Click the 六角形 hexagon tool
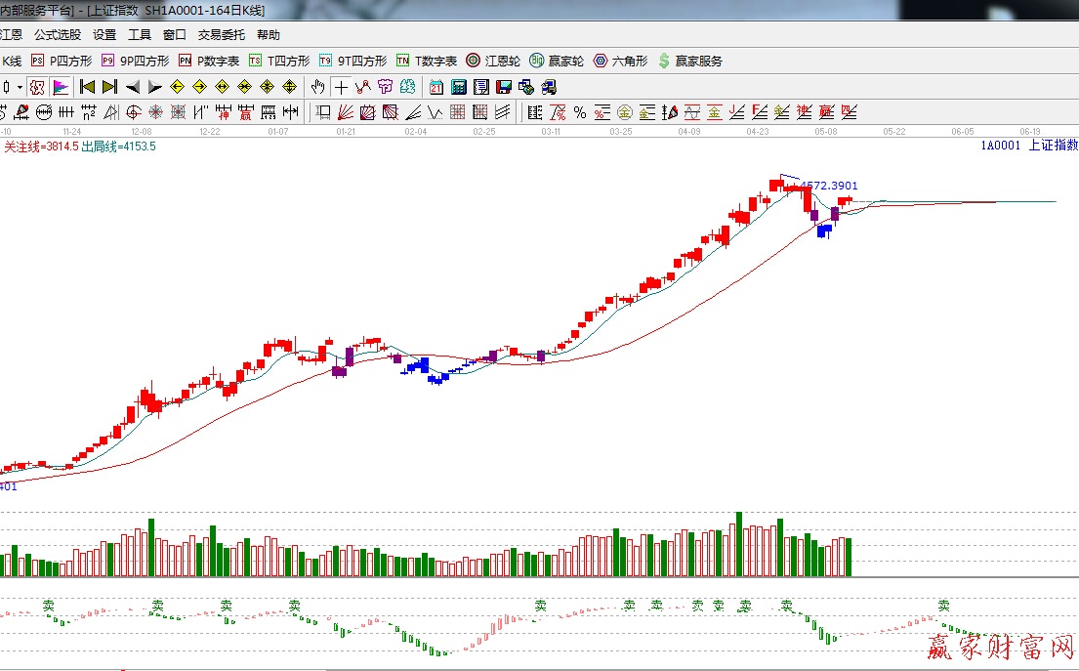This screenshot has width=1079, height=671. click(x=620, y=61)
